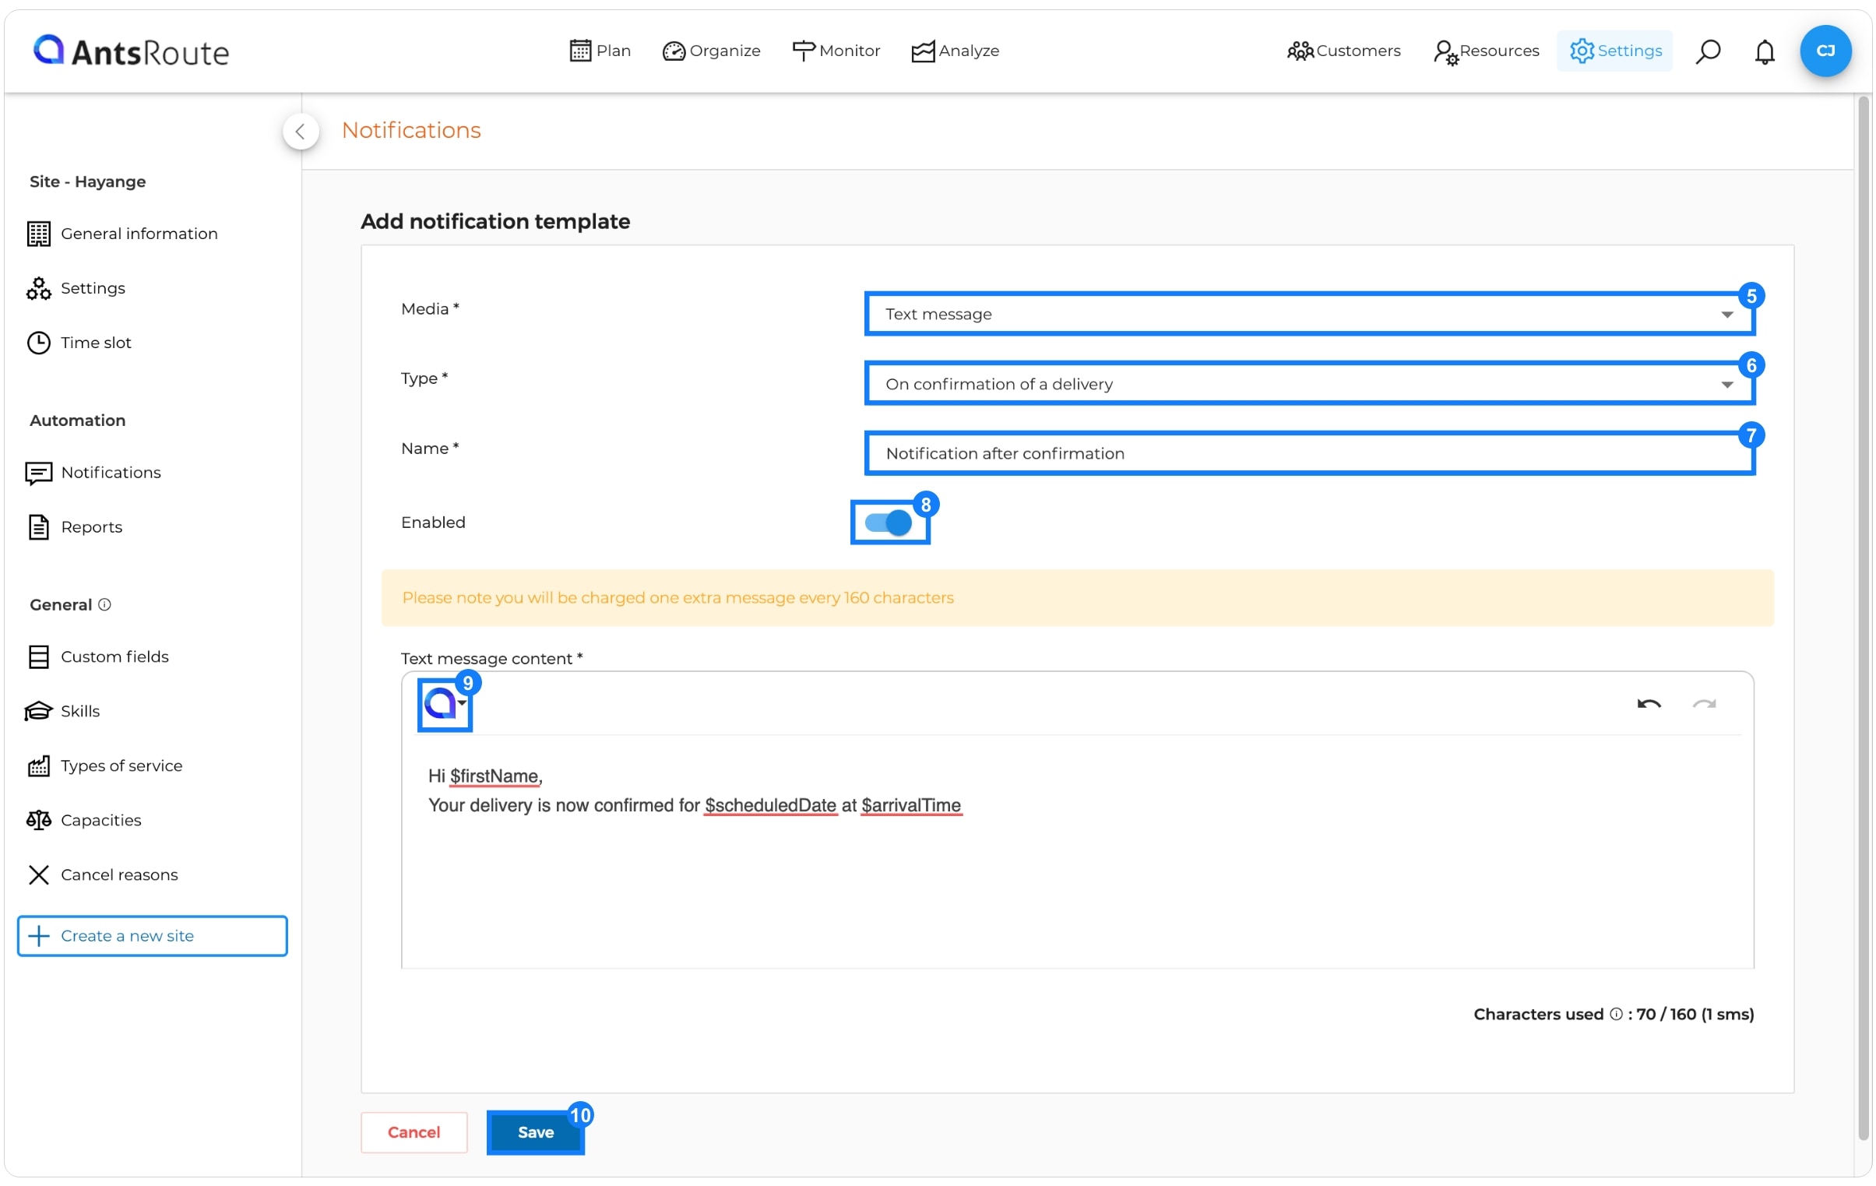Screen dimensions: 1876x1186
Task: Open the Media dropdown
Action: point(1309,314)
